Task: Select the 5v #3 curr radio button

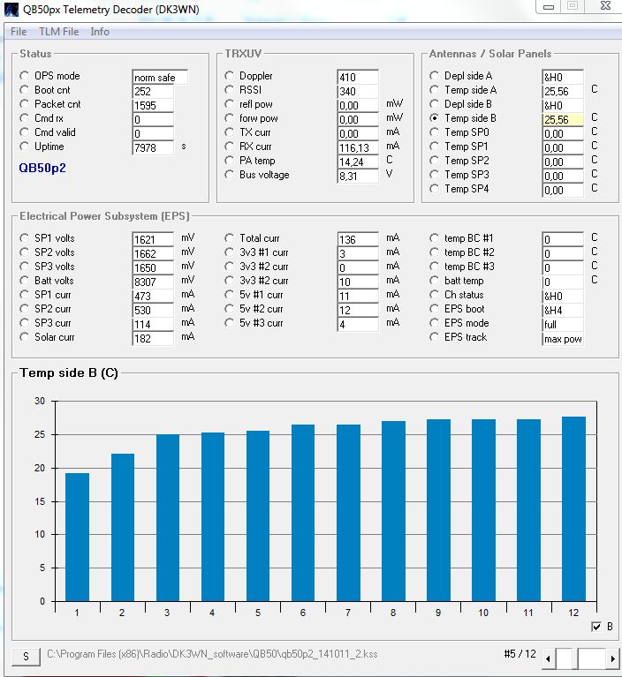Action: [x=229, y=323]
